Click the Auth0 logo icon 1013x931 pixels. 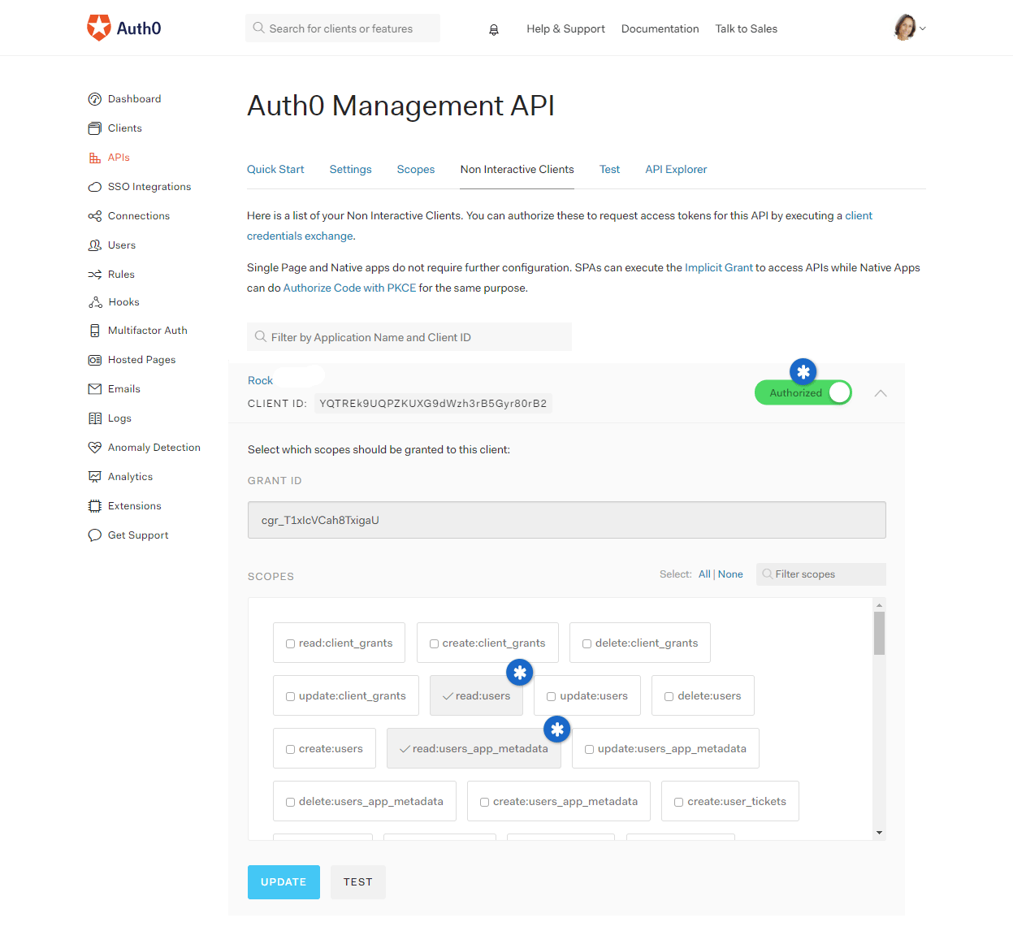(x=99, y=28)
